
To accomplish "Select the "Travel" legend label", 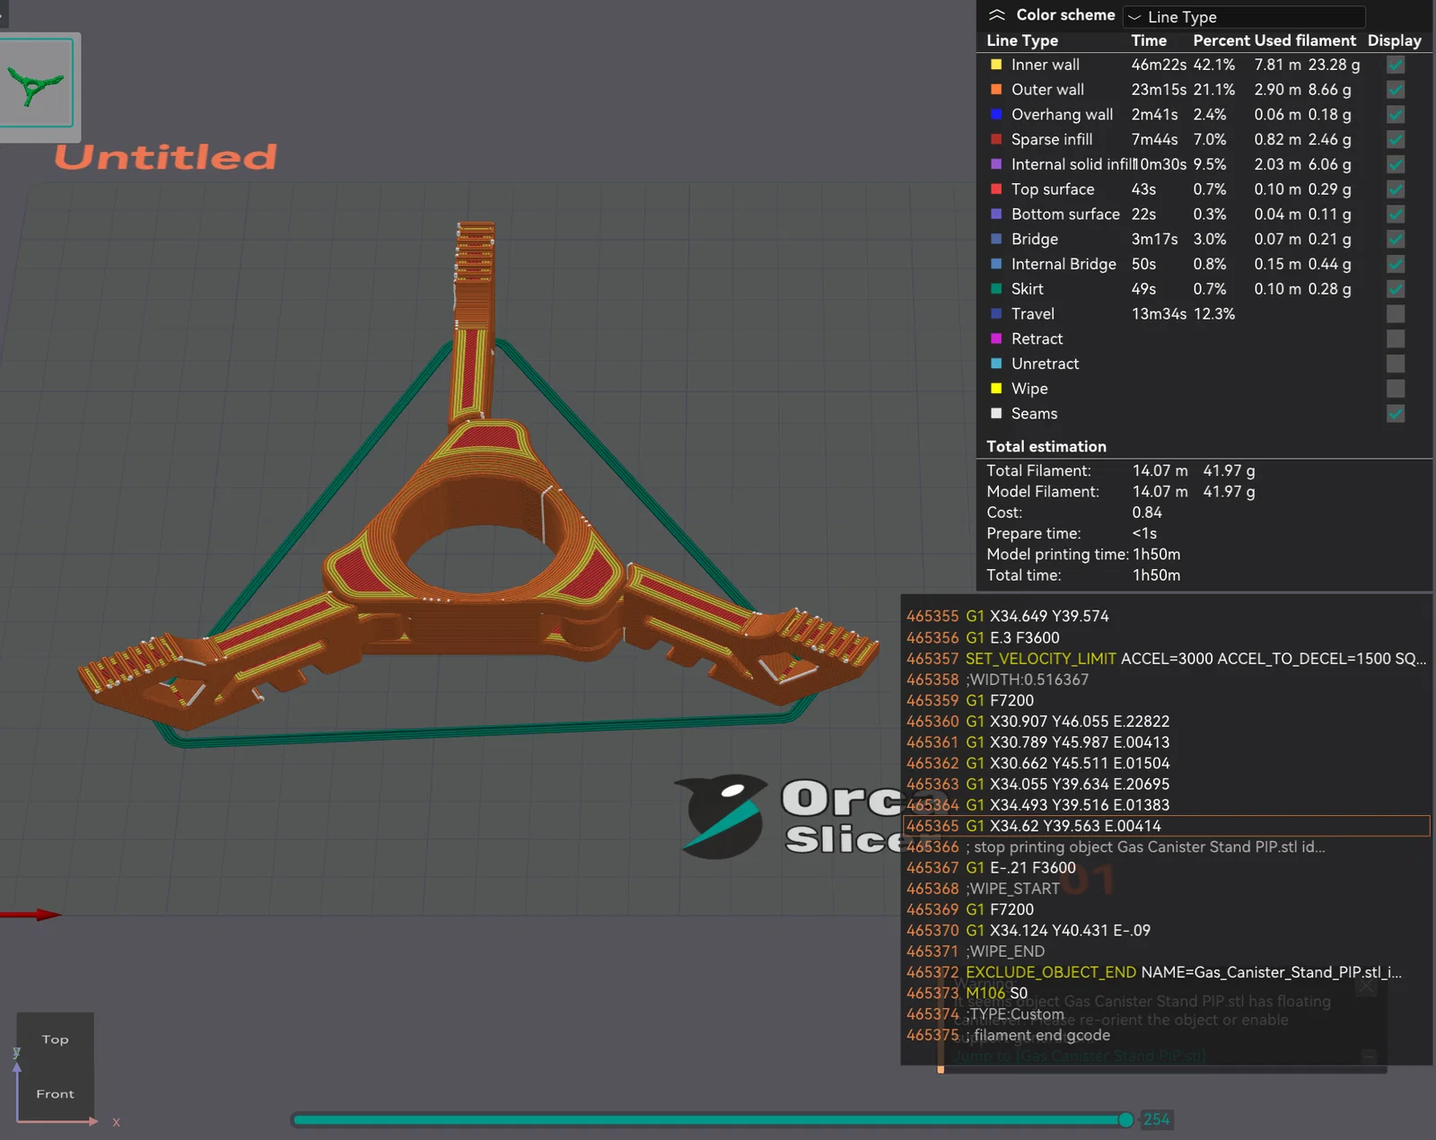I will pyautogui.click(x=1032, y=313).
